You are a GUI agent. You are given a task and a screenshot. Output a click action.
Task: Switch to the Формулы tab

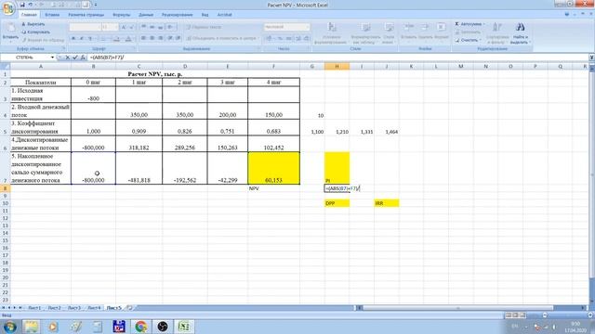[x=122, y=15]
